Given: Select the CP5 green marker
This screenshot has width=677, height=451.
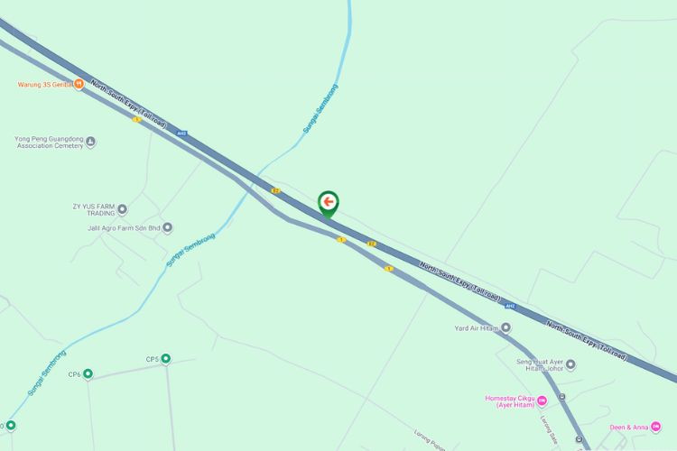Looking at the screenshot, I should pyautogui.click(x=166, y=359).
